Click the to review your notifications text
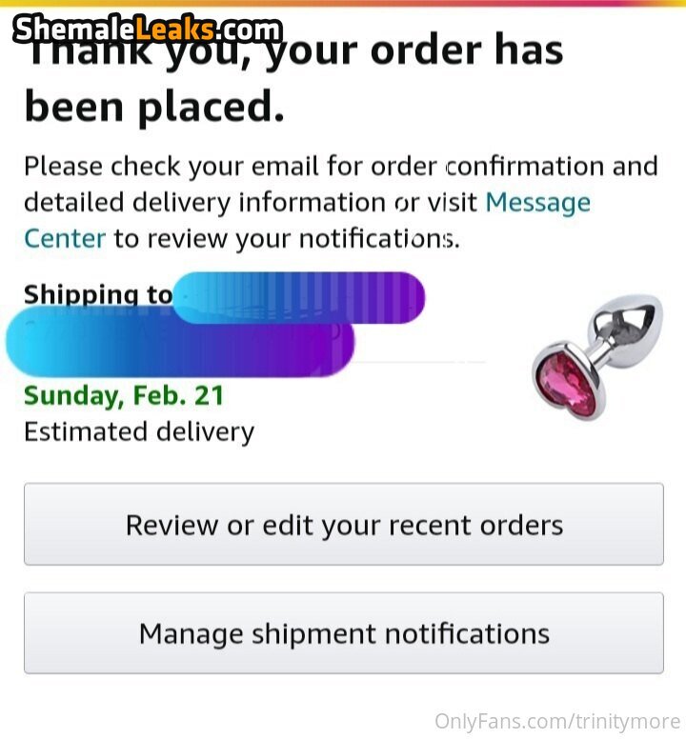The image size is (686, 739). click(286, 238)
